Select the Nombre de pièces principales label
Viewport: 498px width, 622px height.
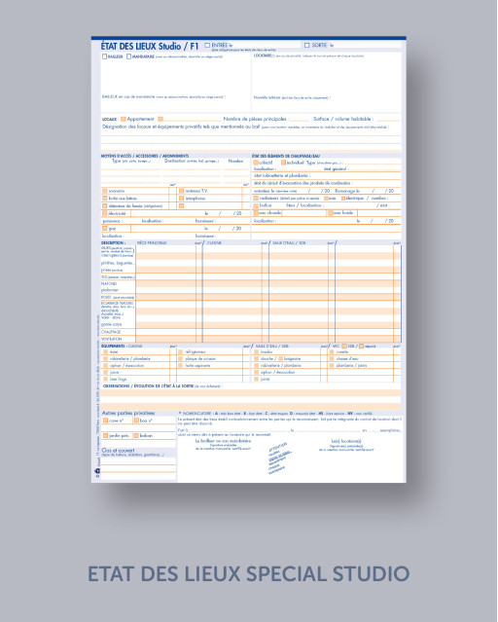point(256,119)
